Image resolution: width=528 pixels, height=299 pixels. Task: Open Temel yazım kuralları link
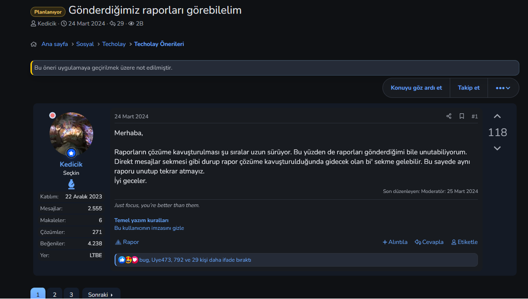[141, 220]
